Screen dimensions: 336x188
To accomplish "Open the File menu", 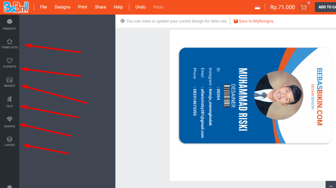I will (x=43, y=7).
